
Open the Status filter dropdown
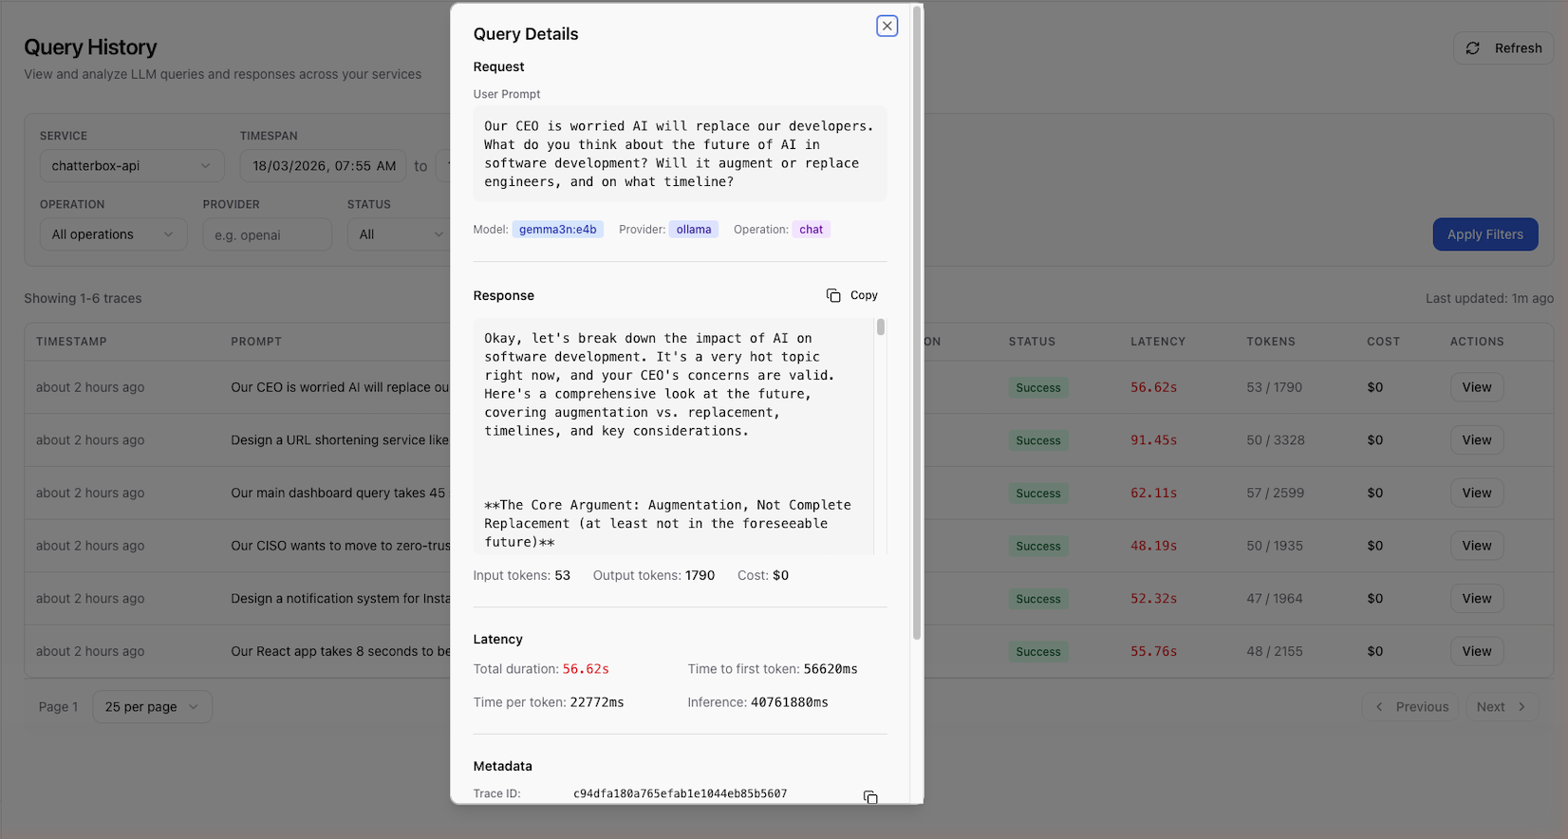tap(397, 234)
